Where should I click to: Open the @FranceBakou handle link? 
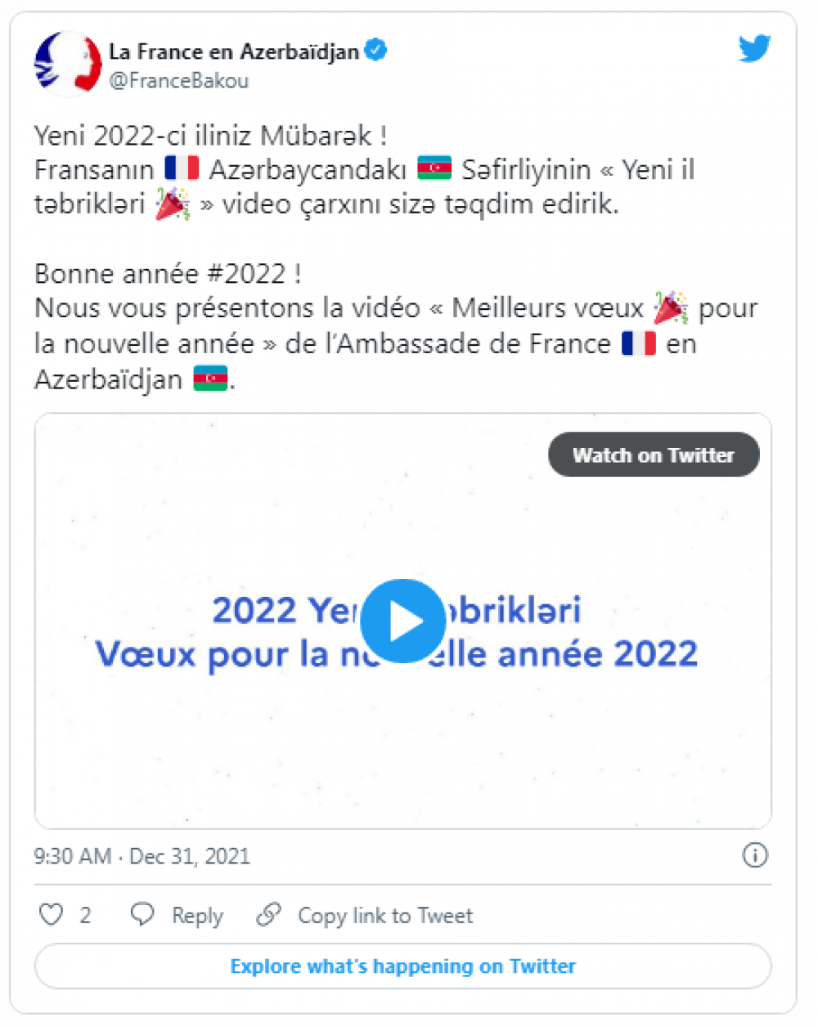[178, 81]
